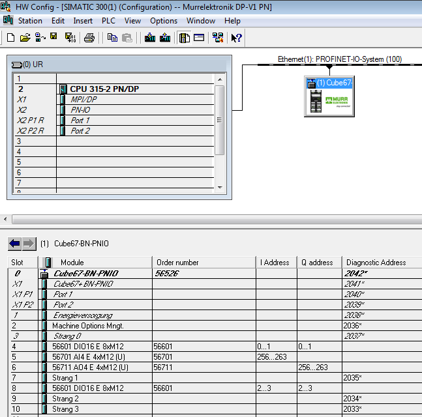Click the New station toolbar icon

pos(11,38)
